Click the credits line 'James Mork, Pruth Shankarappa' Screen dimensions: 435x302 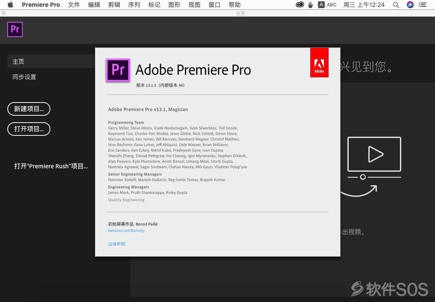click(x=147, y=193)
